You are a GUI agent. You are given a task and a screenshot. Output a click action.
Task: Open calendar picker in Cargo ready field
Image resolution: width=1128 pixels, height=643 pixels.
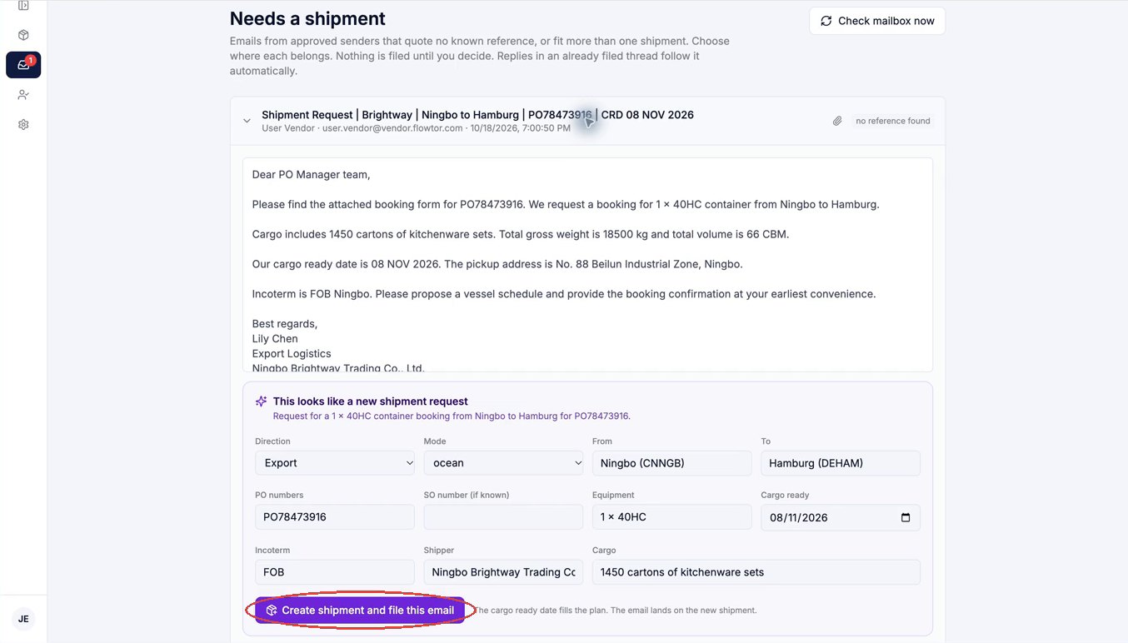coord(906,517)
